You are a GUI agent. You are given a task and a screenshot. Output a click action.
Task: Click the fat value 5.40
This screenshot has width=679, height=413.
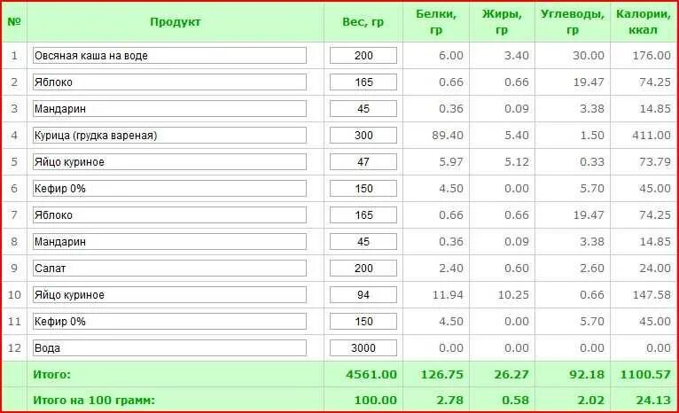click(517, 136)
